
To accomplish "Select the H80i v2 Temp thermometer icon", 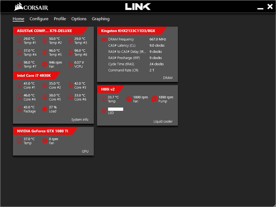I will coord(103,99).
